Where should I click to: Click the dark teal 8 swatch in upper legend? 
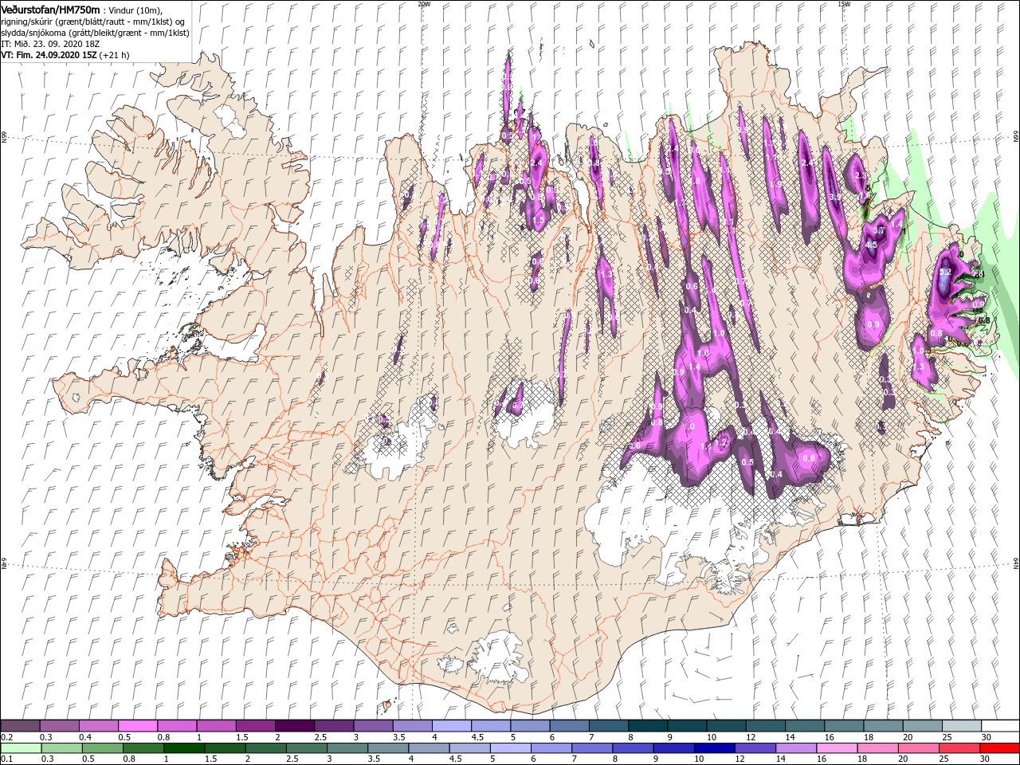646,726
